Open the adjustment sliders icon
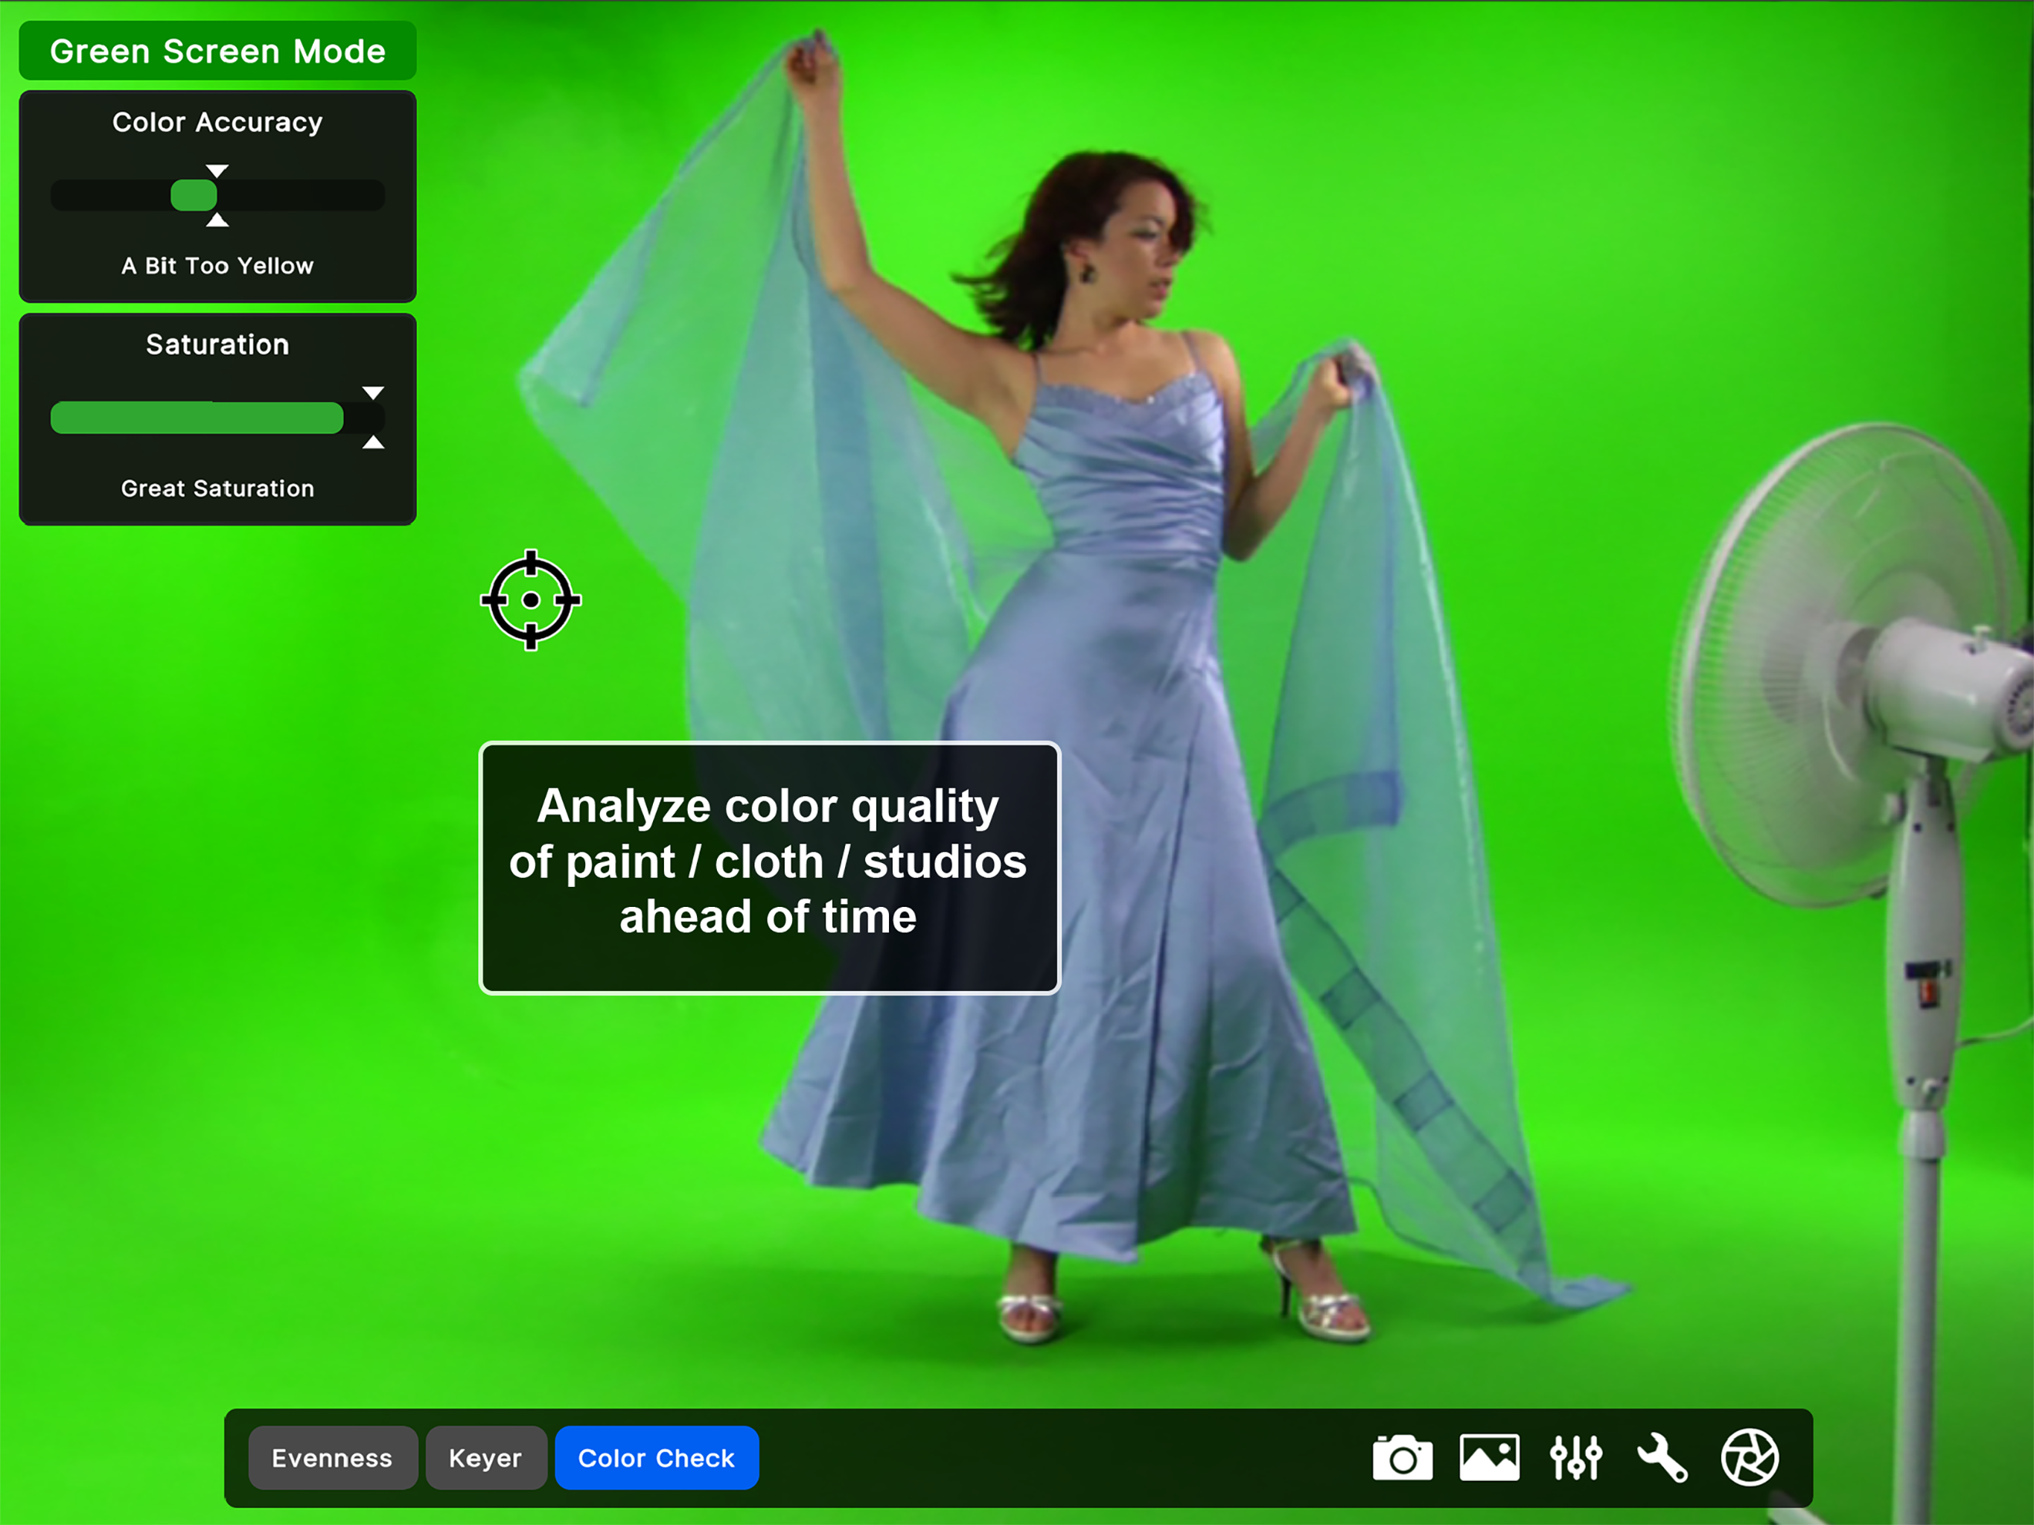2034x1525 pixels. (1575, 1457)
